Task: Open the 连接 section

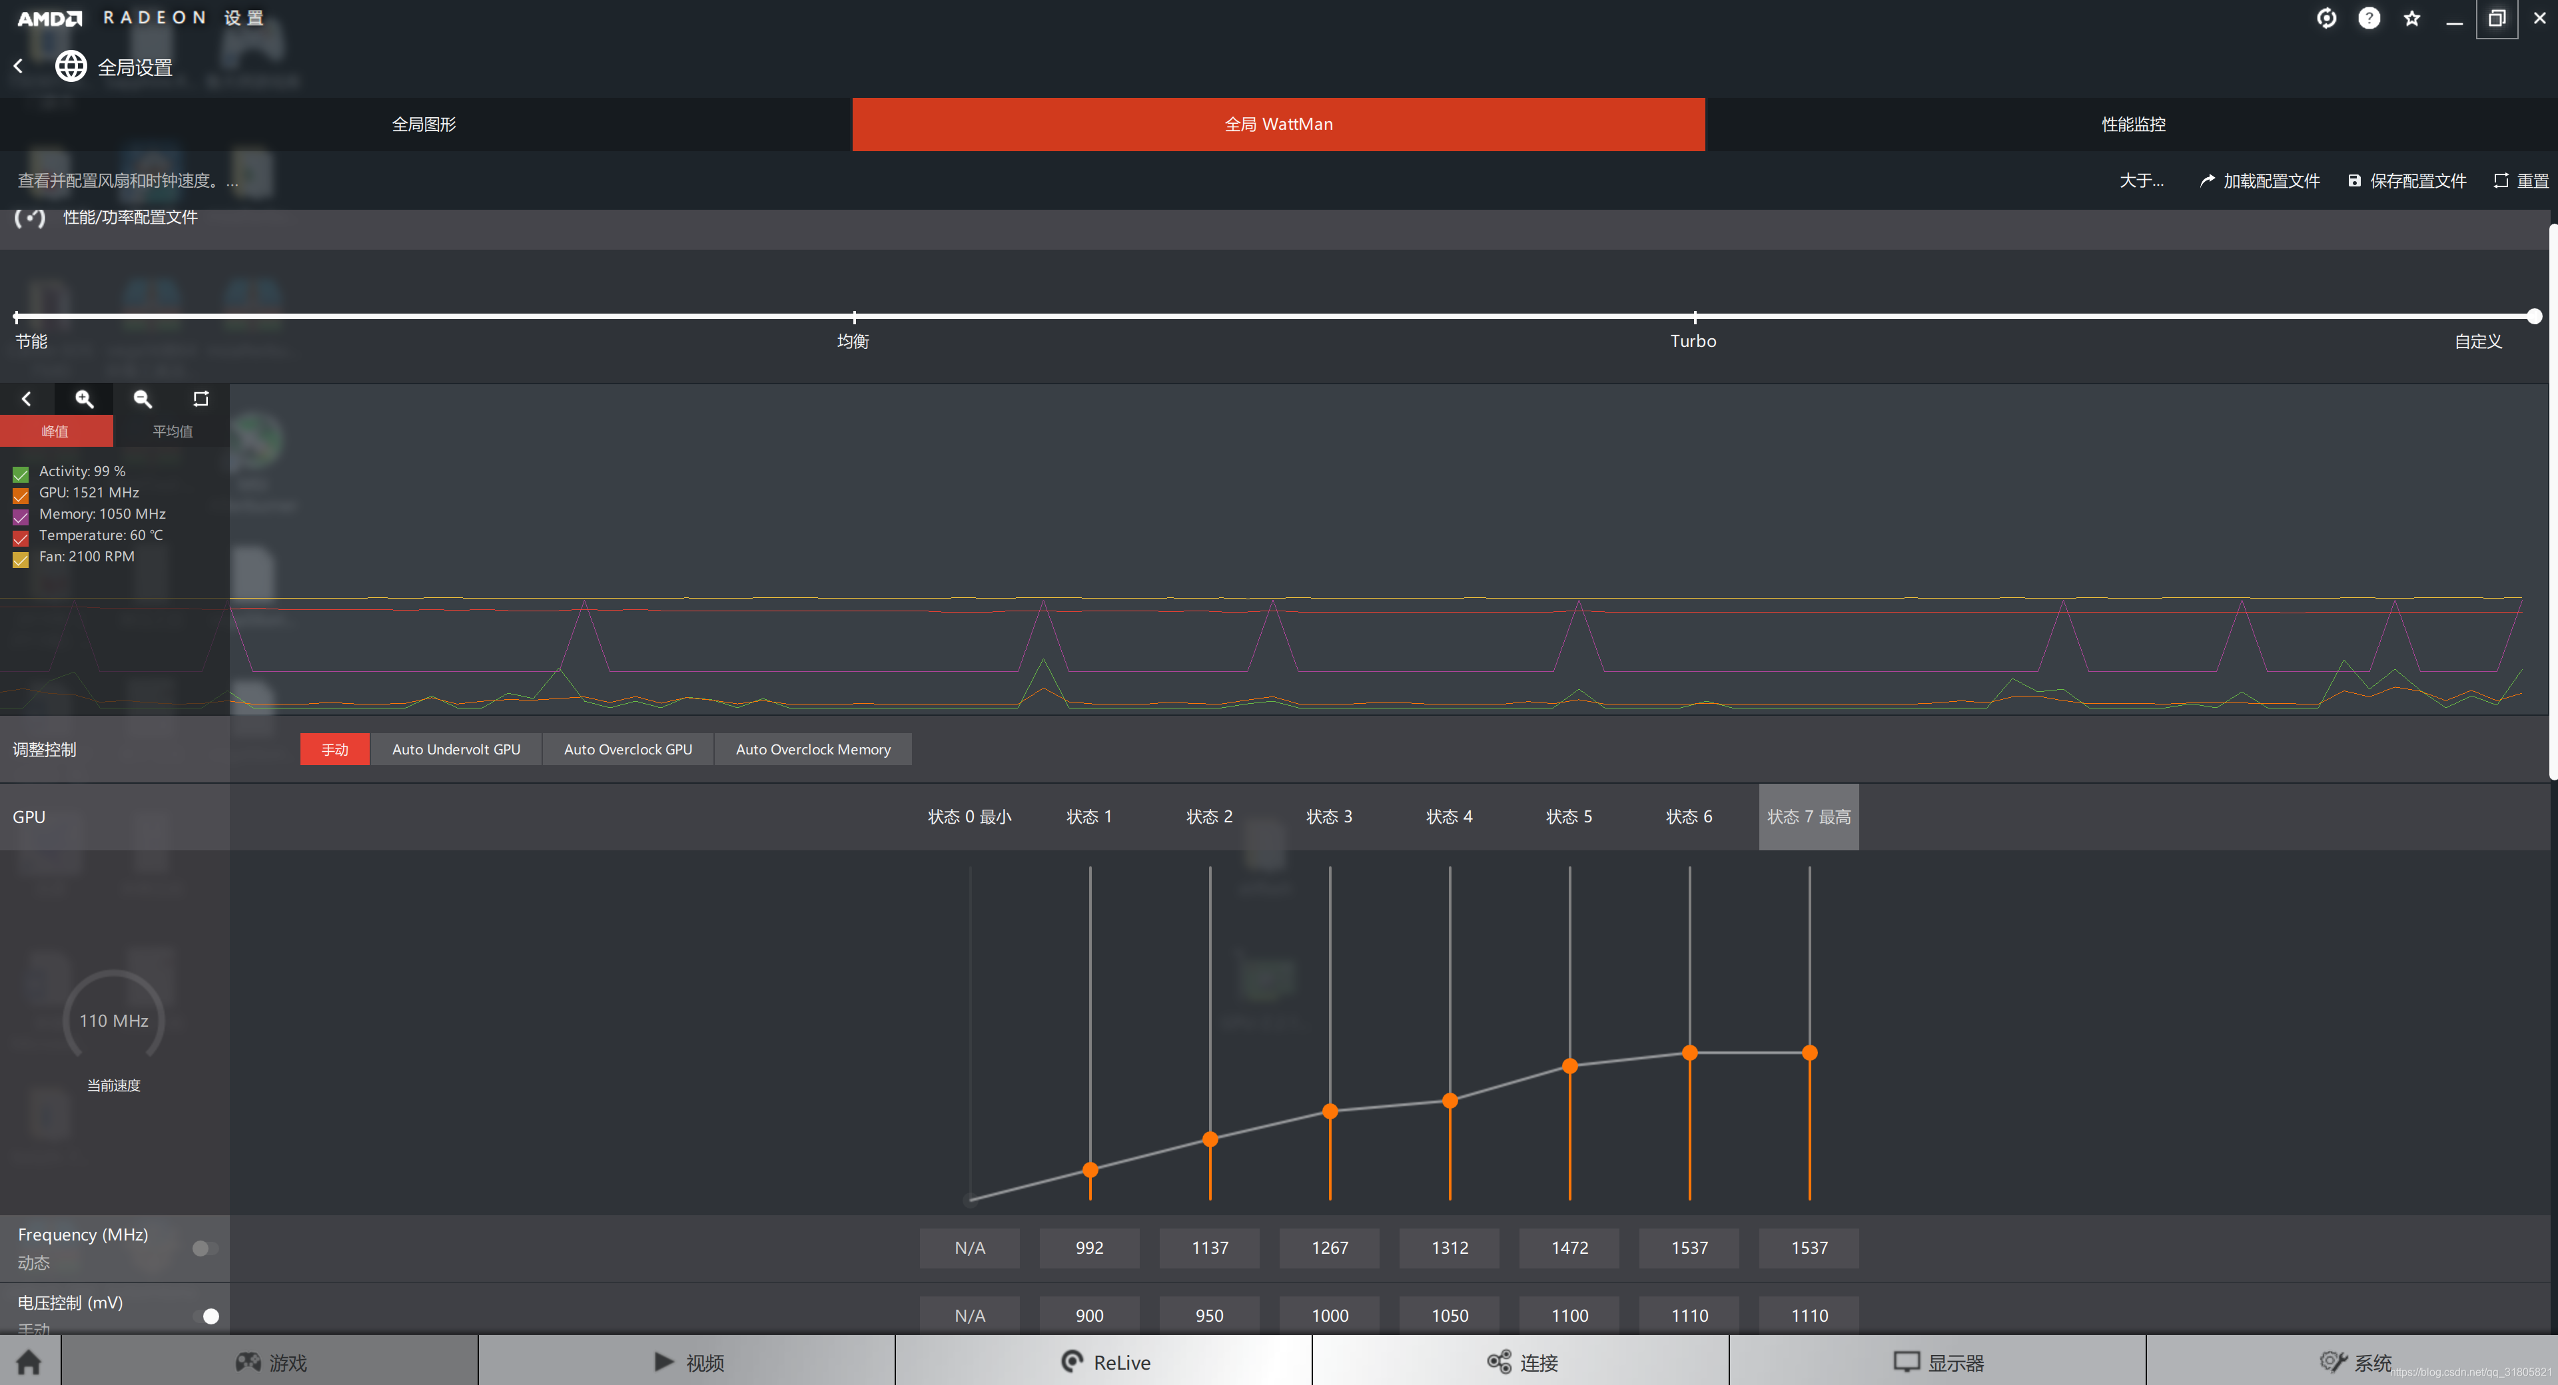Action: 1521,1361
